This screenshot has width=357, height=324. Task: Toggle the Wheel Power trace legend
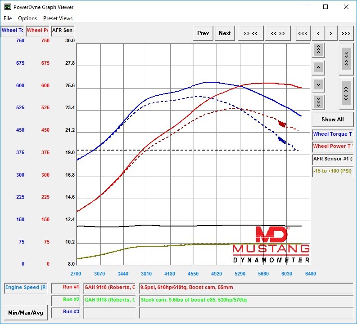coord(332,146)
